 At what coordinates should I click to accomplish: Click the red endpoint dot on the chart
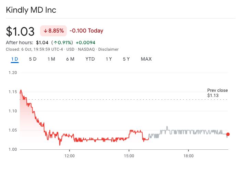click(228, 134)
